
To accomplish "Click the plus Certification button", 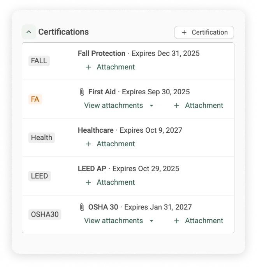I will tap(204, 32).
